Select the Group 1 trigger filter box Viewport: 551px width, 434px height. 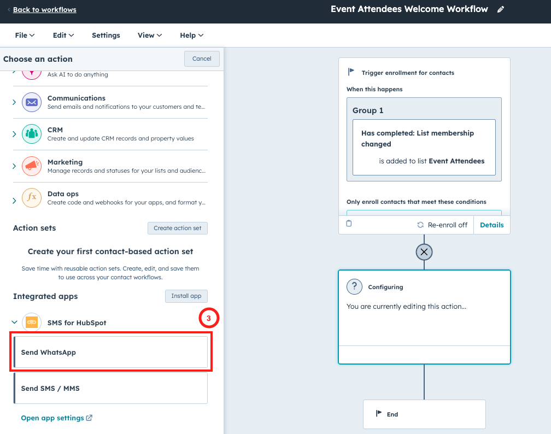tap(424, 139)
